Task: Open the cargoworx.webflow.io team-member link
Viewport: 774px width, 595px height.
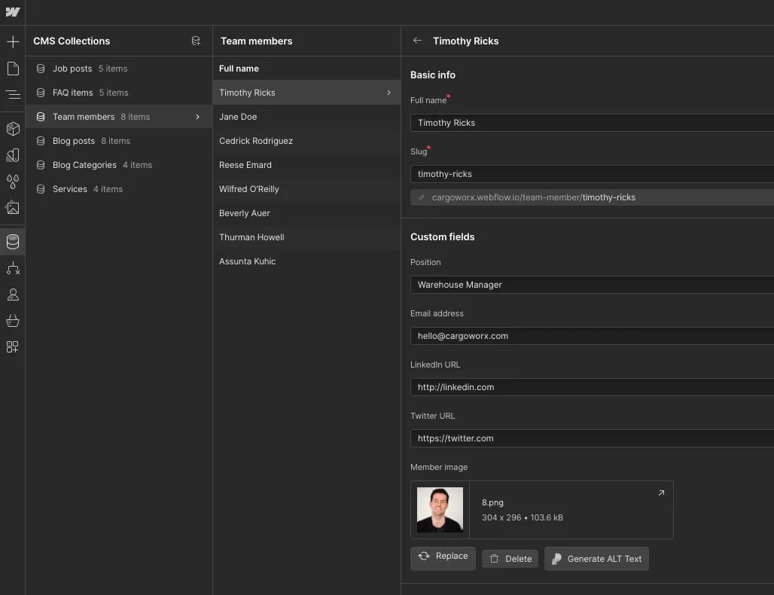Action: pos(534,197)
